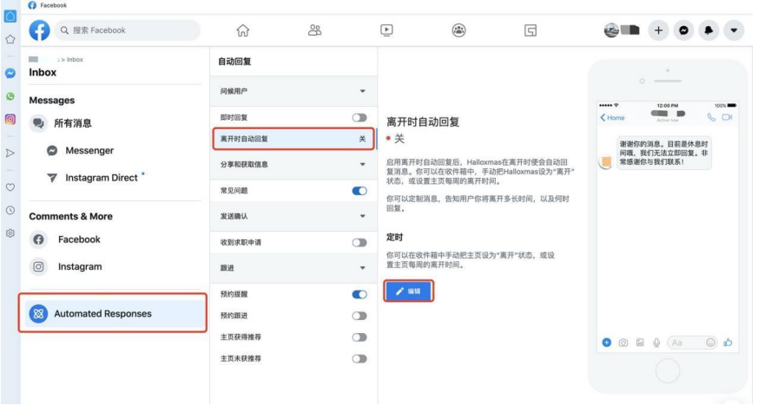The image size is (758, 419).
Task: Open notifications bell icon
Action: pos(709,30)
